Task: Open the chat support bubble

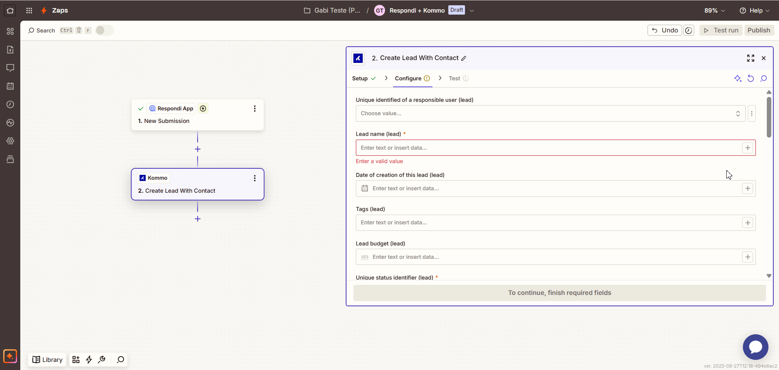Action: click(x=755, y=347)
